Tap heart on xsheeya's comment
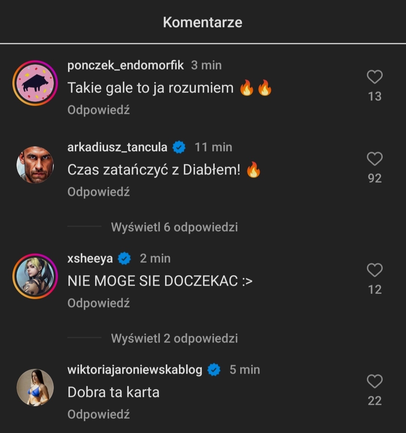 pyautogui.click(x=374, y=270)
